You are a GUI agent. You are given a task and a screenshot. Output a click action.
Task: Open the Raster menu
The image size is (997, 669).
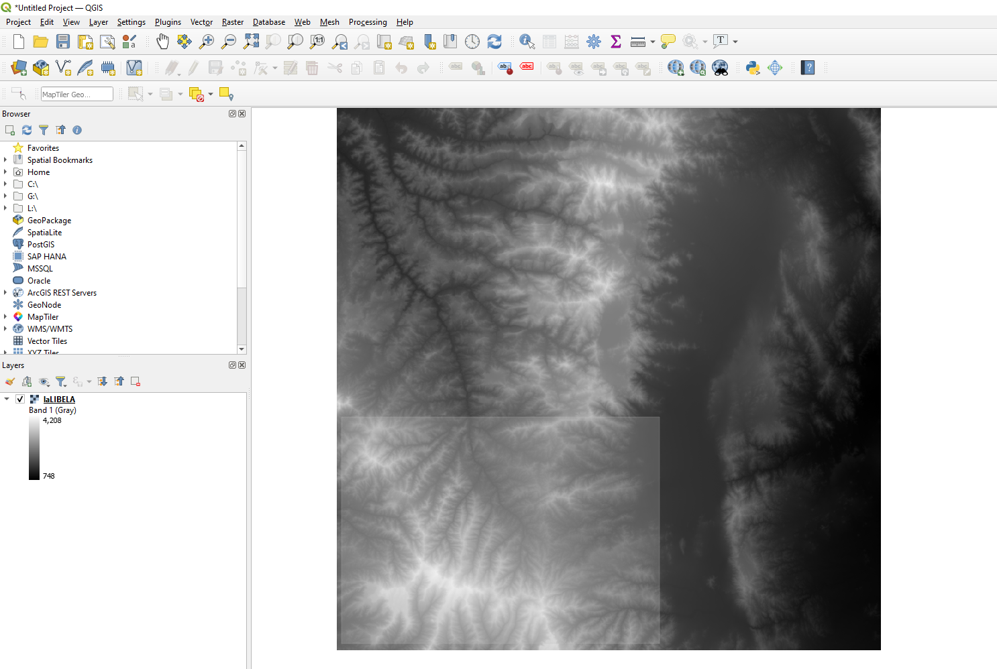232,22
